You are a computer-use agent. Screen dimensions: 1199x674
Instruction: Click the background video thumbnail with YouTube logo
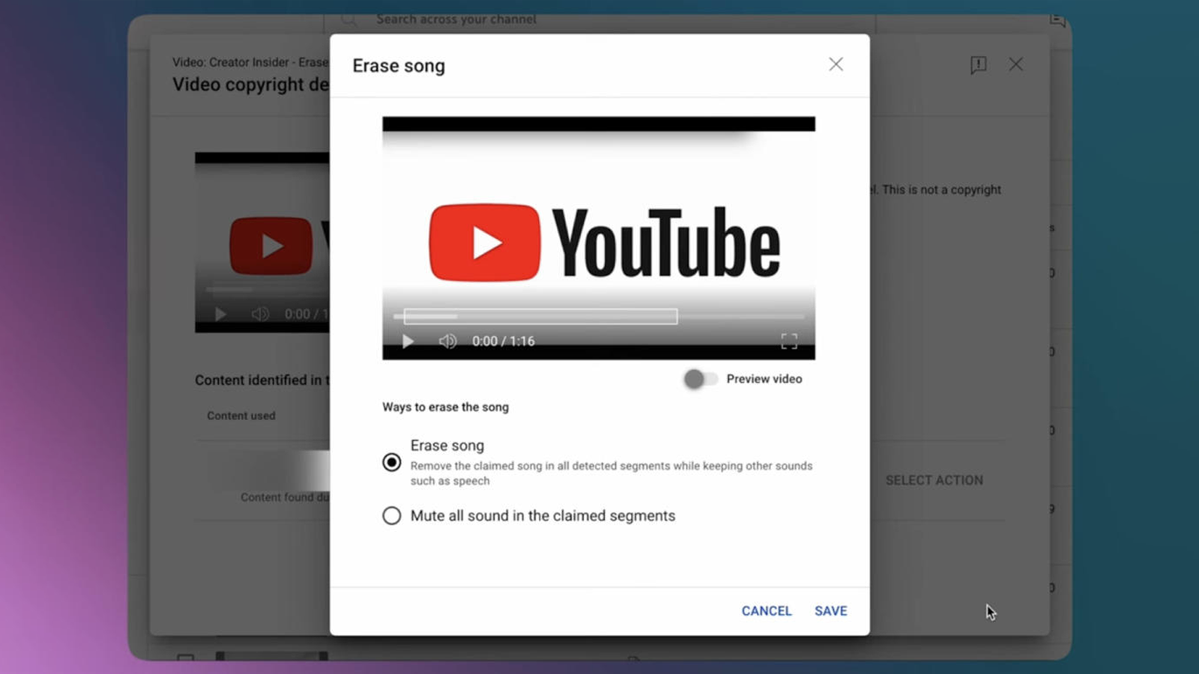click(262, 243)
